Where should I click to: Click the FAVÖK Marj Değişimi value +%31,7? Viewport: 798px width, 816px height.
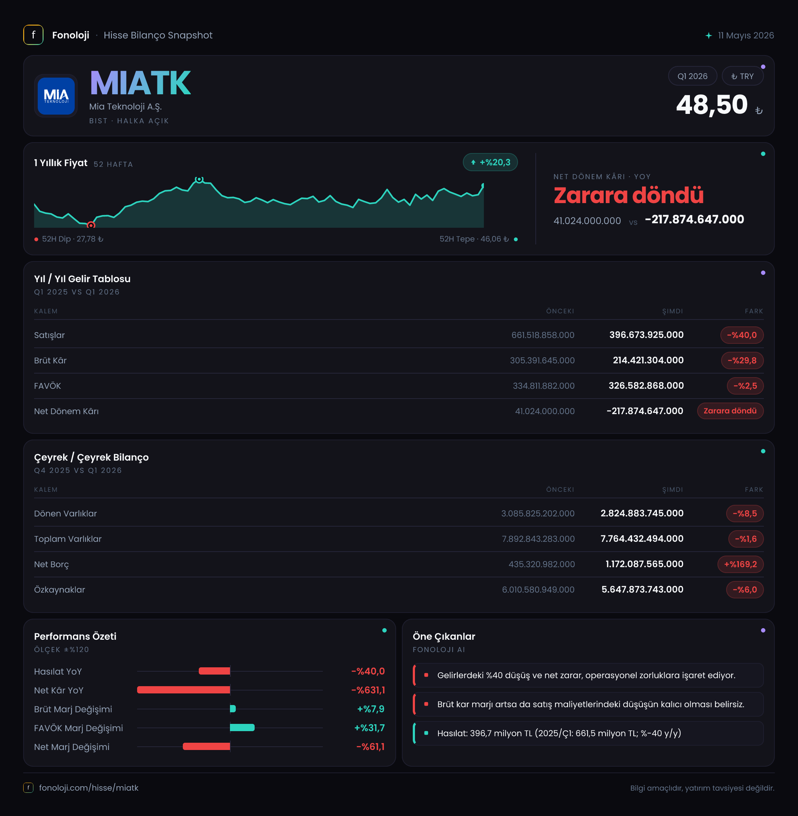point(370,728)
